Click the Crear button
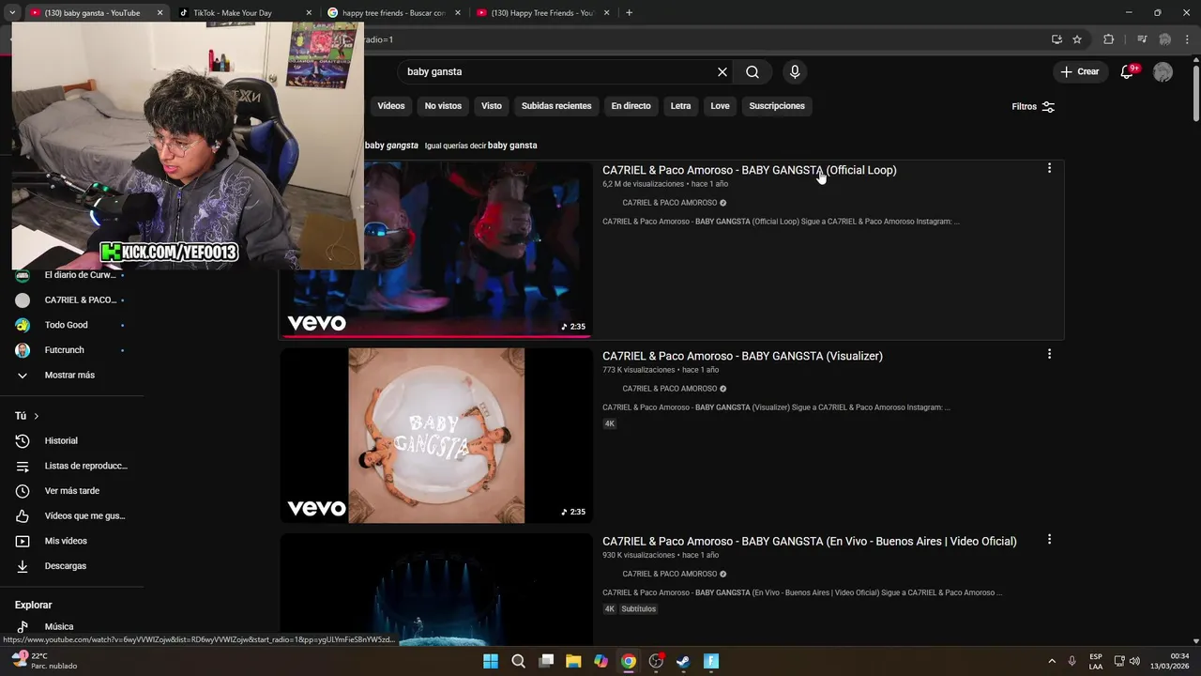 pyautogui.click(x=1079, y=71)
